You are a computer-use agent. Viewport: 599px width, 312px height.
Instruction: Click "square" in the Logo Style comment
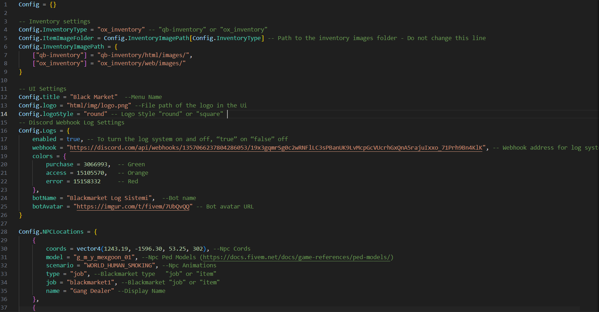pyautogui.click(x=210, y=114)
